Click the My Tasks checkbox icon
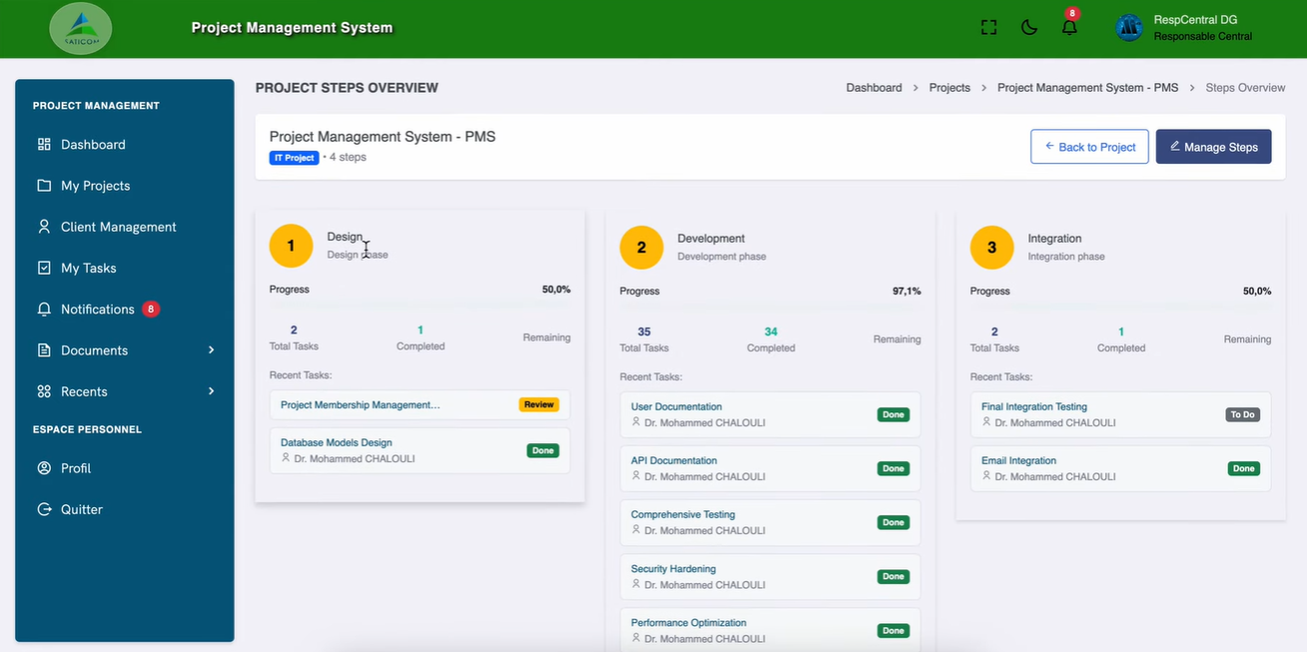Screen dimensions: 1307x652 (44, 268)
